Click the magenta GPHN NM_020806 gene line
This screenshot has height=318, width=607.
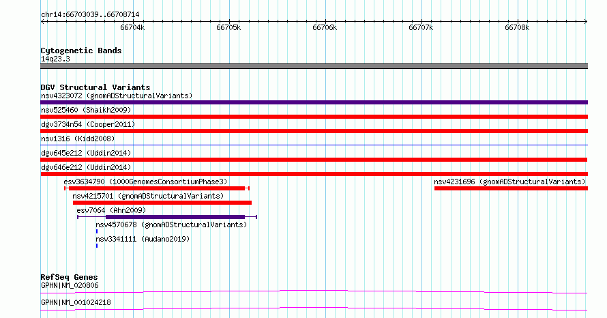coord(314,291)
